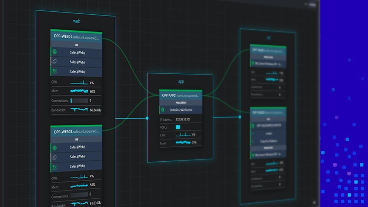Click the globe icon on OPP-WEB01 node
Image resolution: width=368 pixels, height=207 pixels.
(54, 52)
